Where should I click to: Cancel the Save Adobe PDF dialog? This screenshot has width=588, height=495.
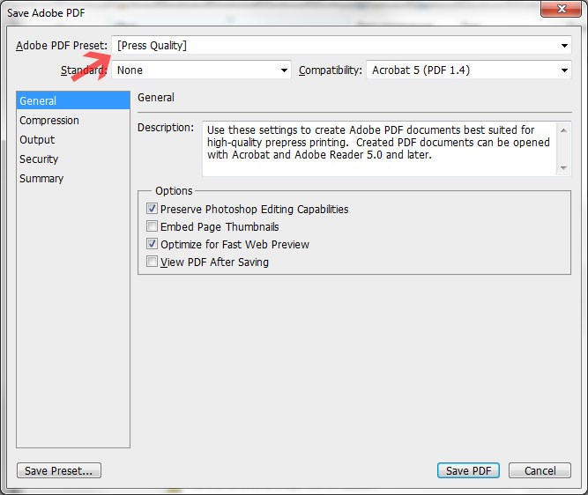pyautogui.click(x=540, y=470)
